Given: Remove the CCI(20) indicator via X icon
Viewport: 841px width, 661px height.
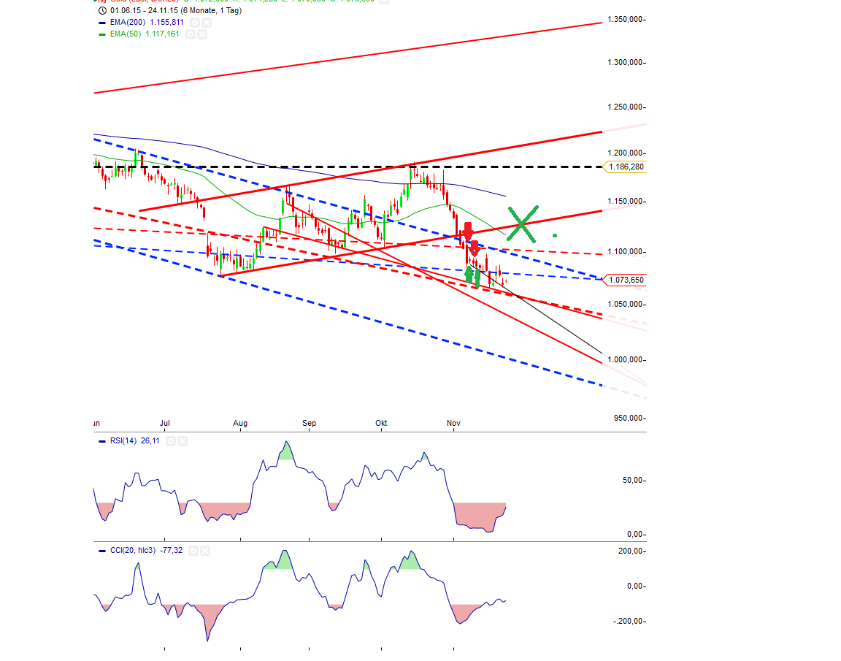Looking at the screenshot, I should tap(204, 551).
